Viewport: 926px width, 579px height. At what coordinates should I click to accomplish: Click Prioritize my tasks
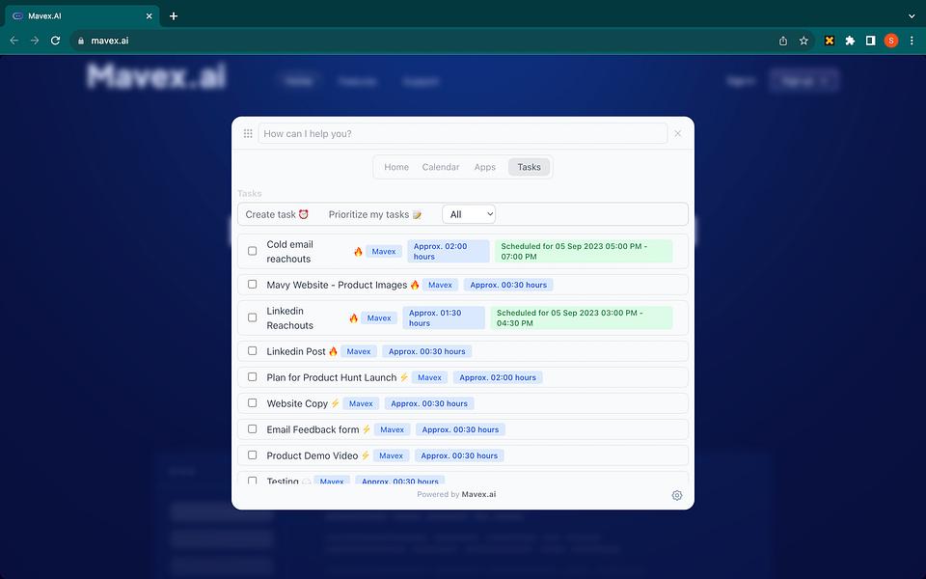[x=375, y=214]
